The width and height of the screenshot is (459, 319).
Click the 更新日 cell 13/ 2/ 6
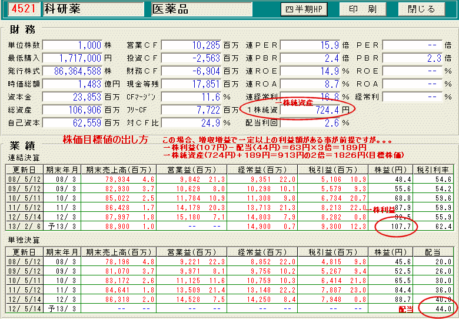coord(25,226)
